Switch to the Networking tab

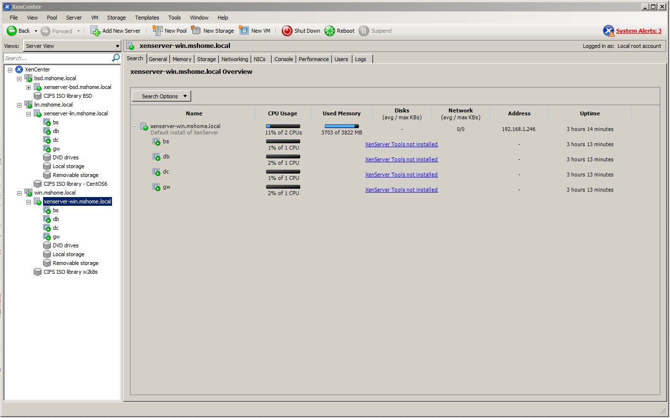234,59
